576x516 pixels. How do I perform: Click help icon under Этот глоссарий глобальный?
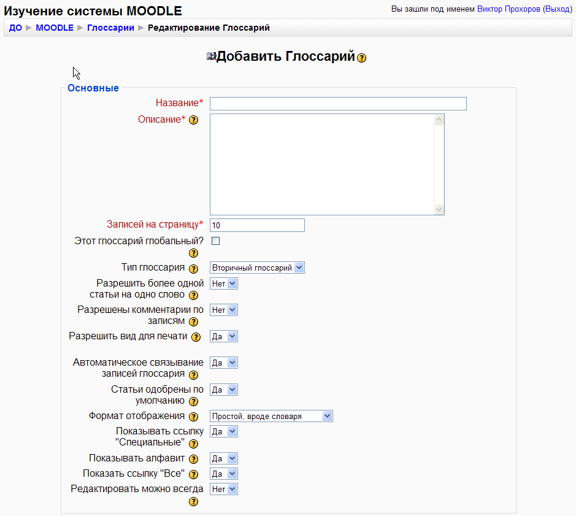[x=194, y=253]
